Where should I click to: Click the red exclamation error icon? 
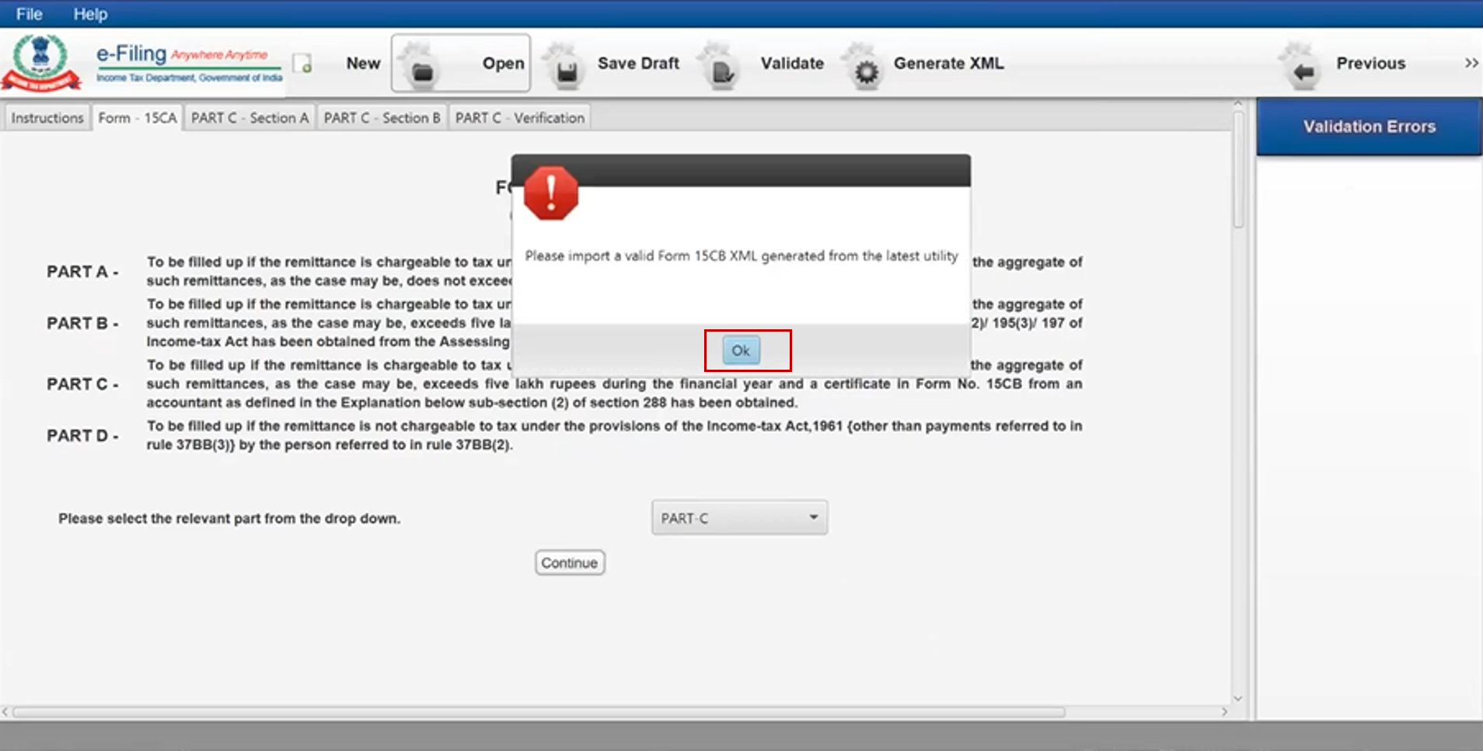(x=551, y=193)
